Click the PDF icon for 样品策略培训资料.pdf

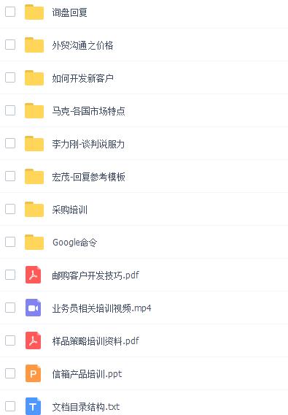pyautogui.click(x=34, y=340)
